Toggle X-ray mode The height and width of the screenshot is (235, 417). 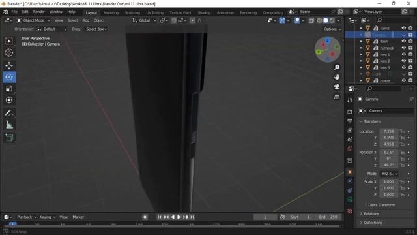[x=311, y=20]
